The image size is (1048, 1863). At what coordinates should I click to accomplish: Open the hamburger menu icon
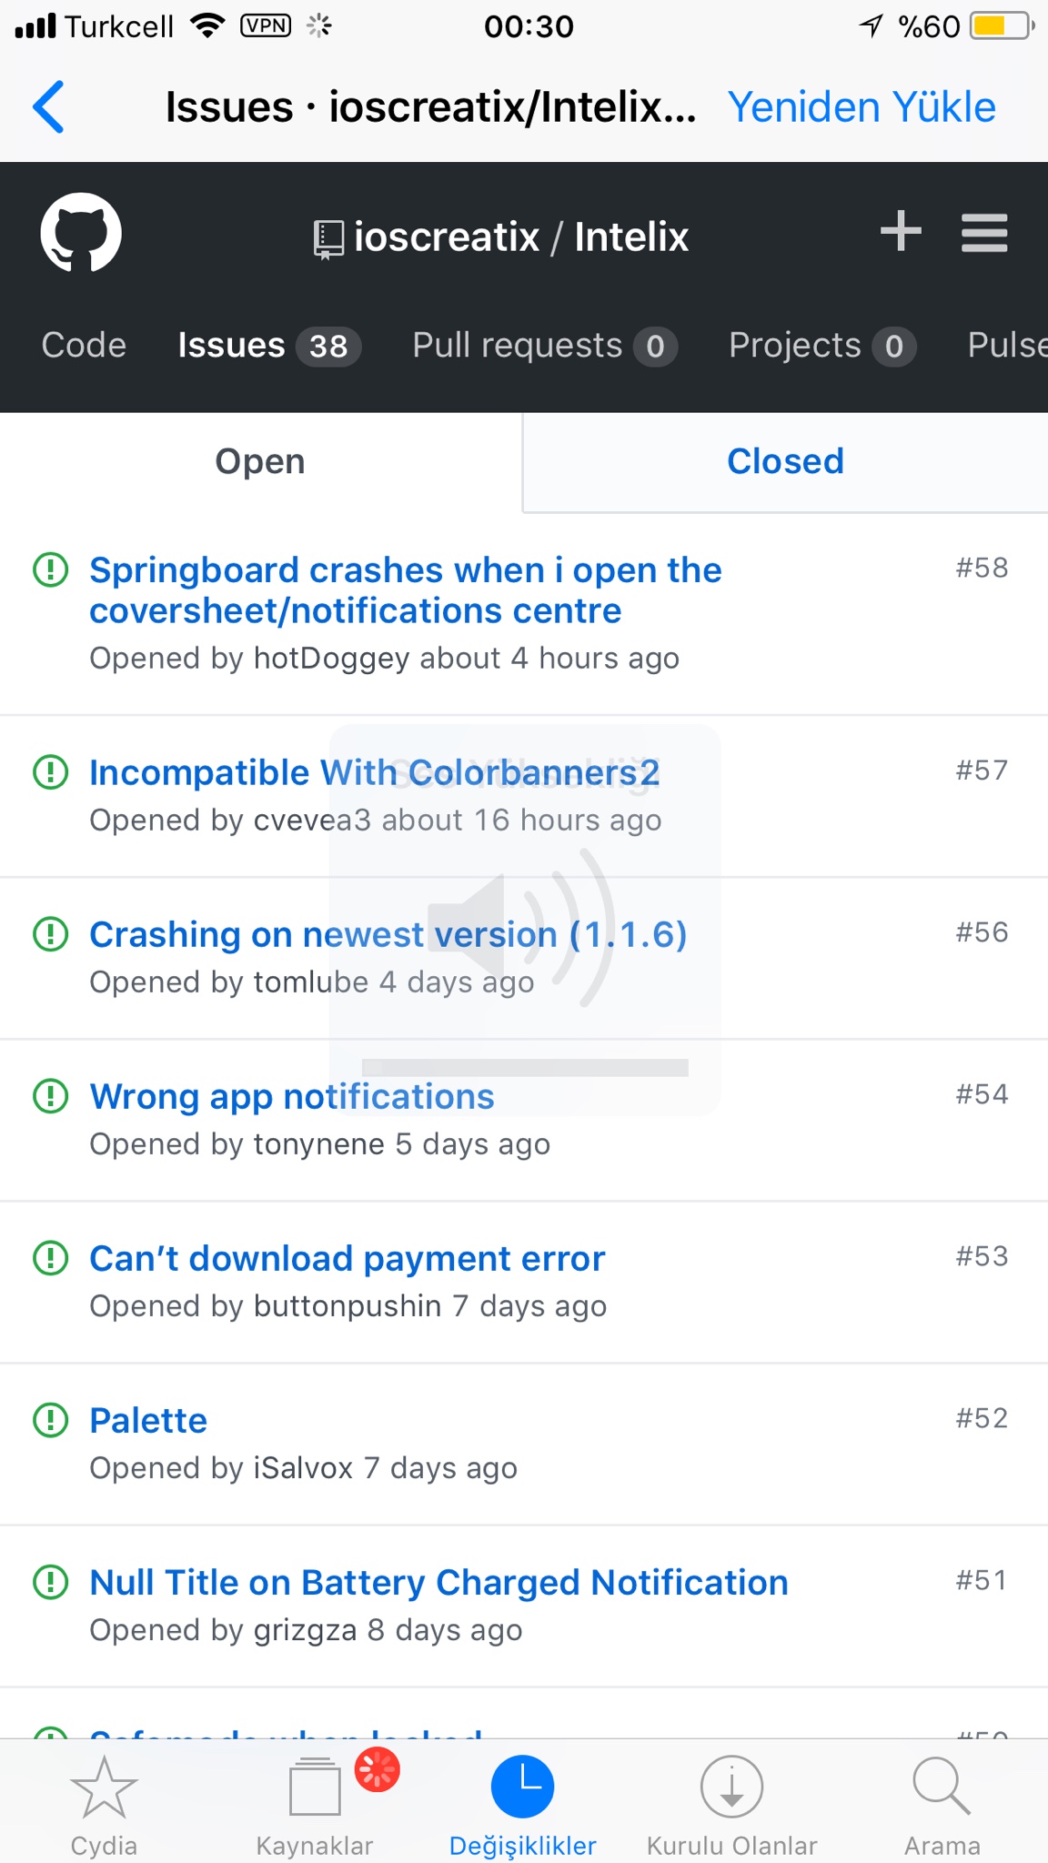point(984,233)
